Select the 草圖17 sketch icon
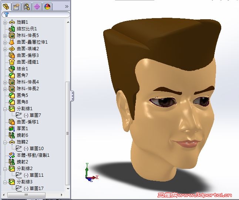This screenshot has width=239, height=200. pos(19,189)
